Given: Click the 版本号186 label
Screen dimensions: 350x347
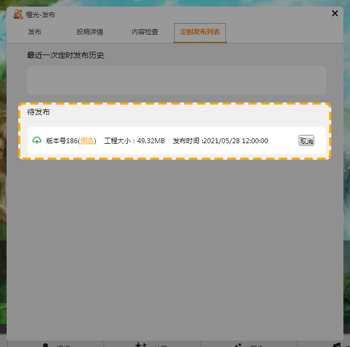Looking at the screenshot, I should tap(62, 140).
